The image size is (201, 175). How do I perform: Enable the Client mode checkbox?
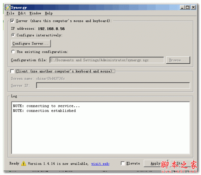pyautogui.click(x=12, y=71)
